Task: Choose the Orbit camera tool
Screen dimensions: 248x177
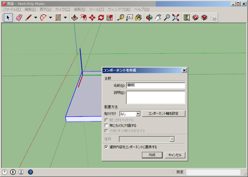Action: click(149, 18)
